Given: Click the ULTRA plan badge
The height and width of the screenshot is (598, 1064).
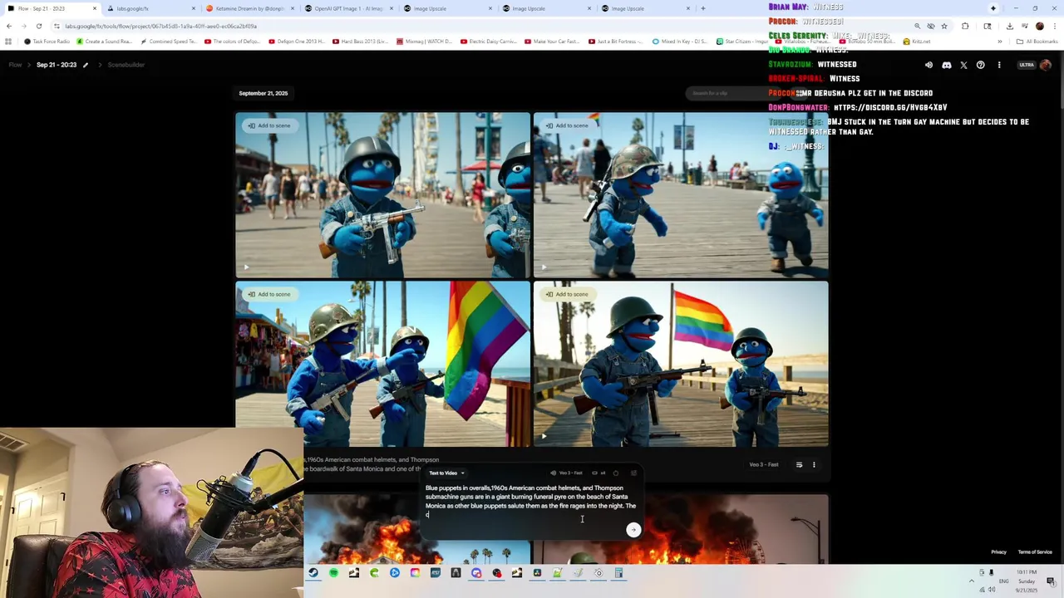Looking at the screenshot, I should click(1027, 65).
